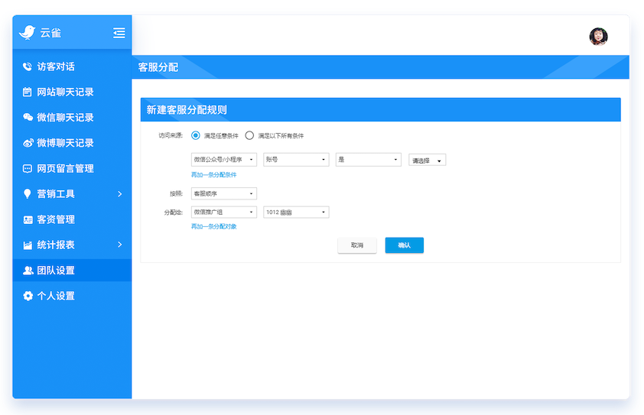Click 再加一条分配对象 link
The height and width of the screenshot is (415, 644).
pyautogui.click(x=213, y=226)
